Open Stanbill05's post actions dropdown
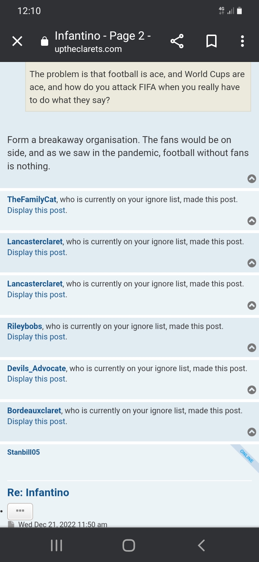The height and width of the screenshot is (562, 259). [x=20, y=511]
